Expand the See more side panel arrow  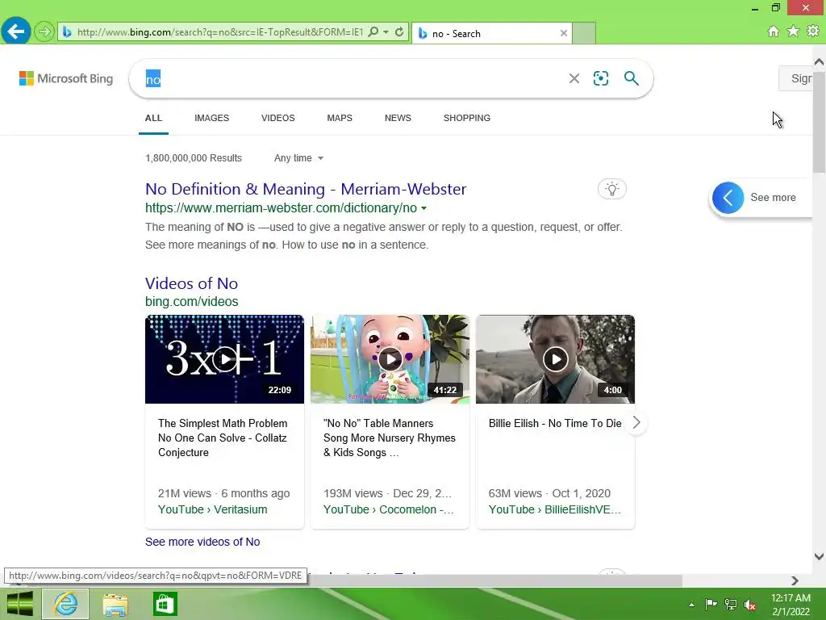coord(728,198)
